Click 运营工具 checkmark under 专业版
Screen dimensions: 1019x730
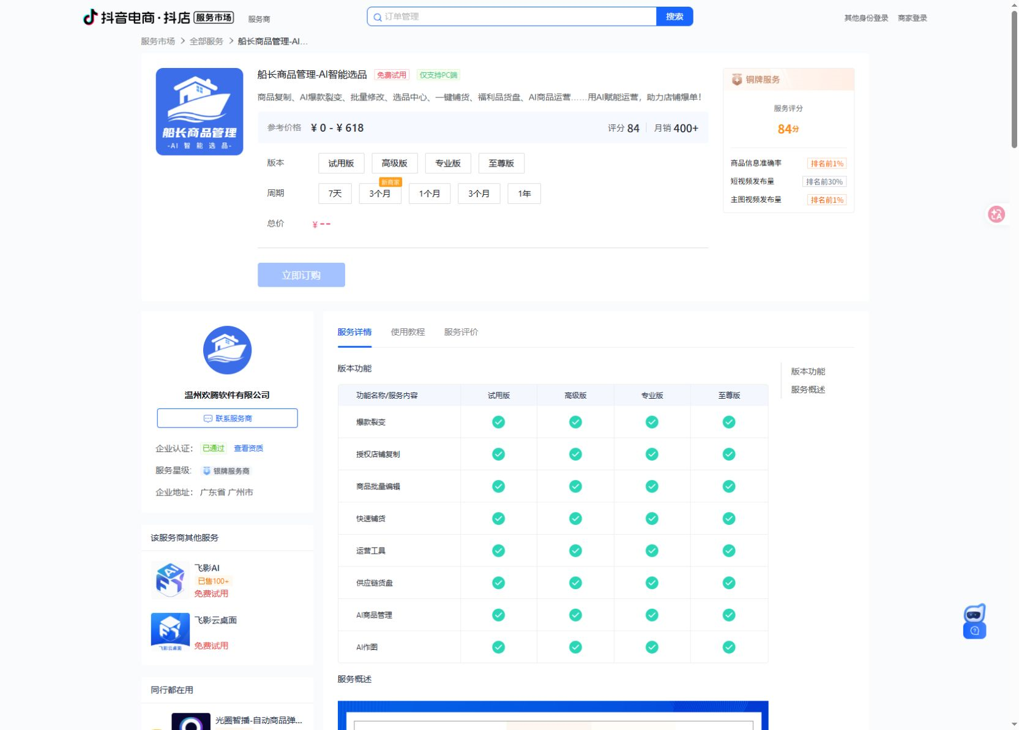652,551
